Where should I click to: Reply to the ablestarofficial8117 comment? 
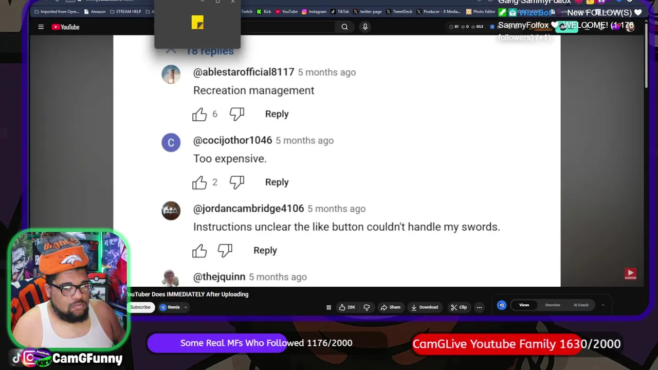pyautogui.click(x=277, y=114)
